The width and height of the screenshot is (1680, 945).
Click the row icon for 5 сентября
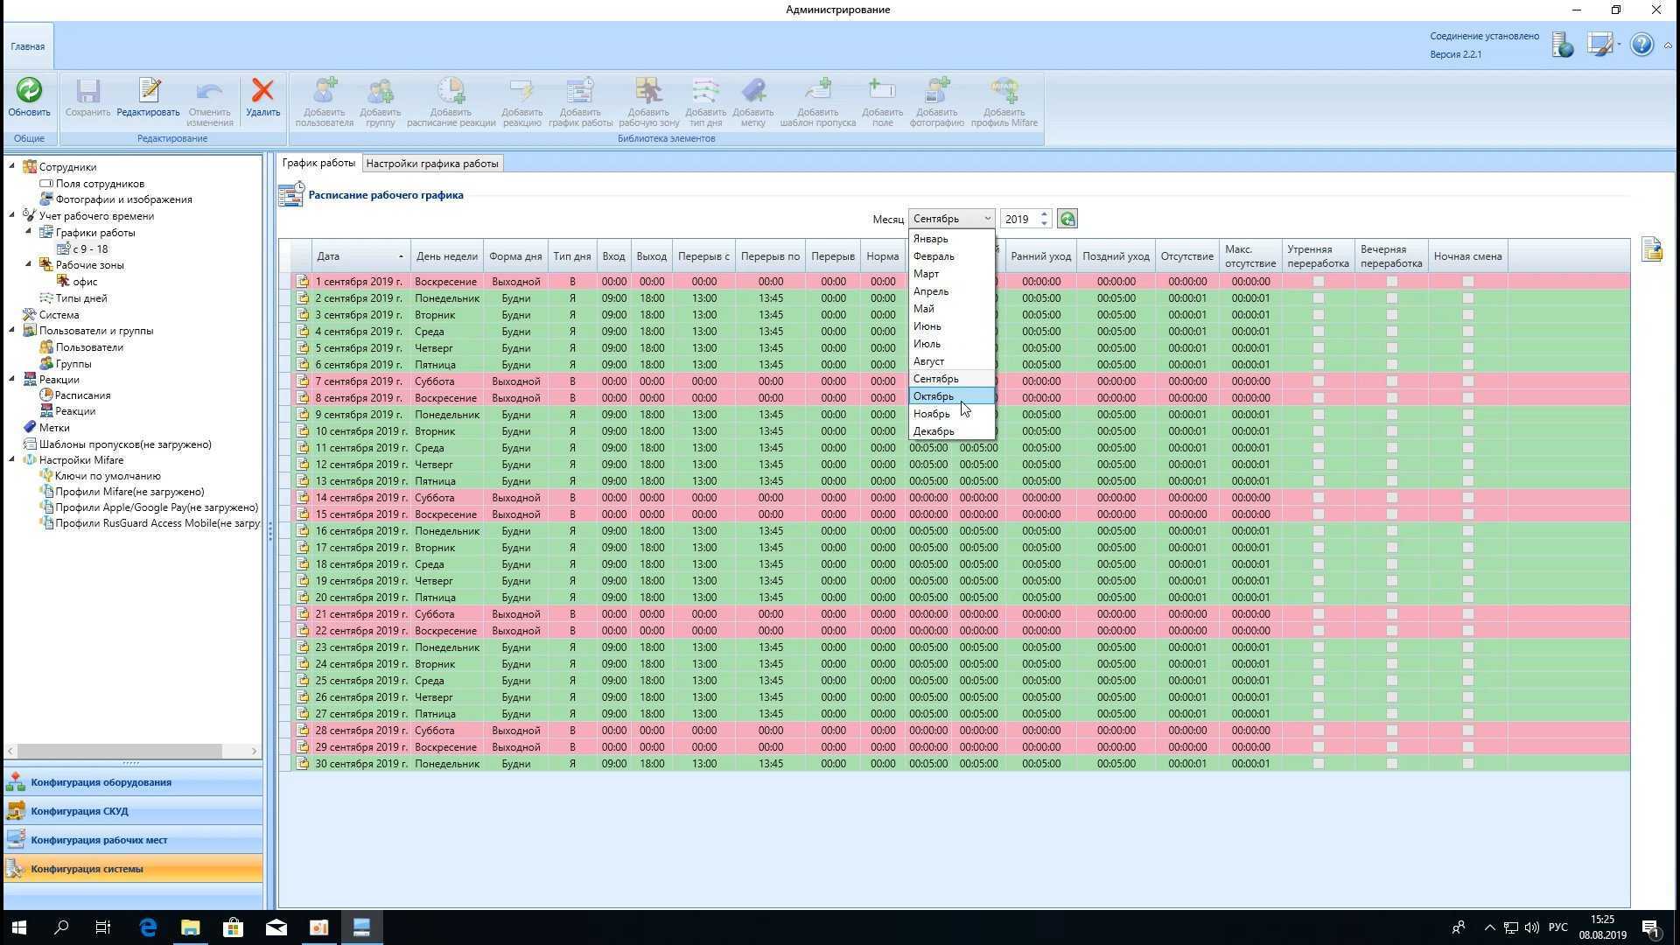pos(303,348)
